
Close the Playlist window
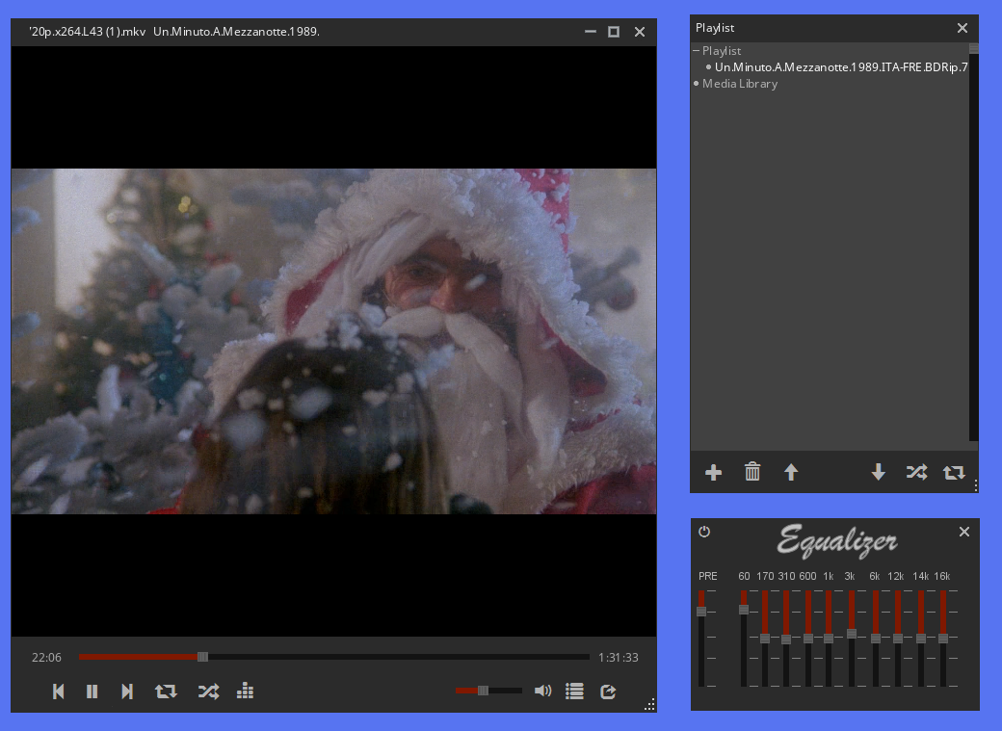(x=962, y=28)
